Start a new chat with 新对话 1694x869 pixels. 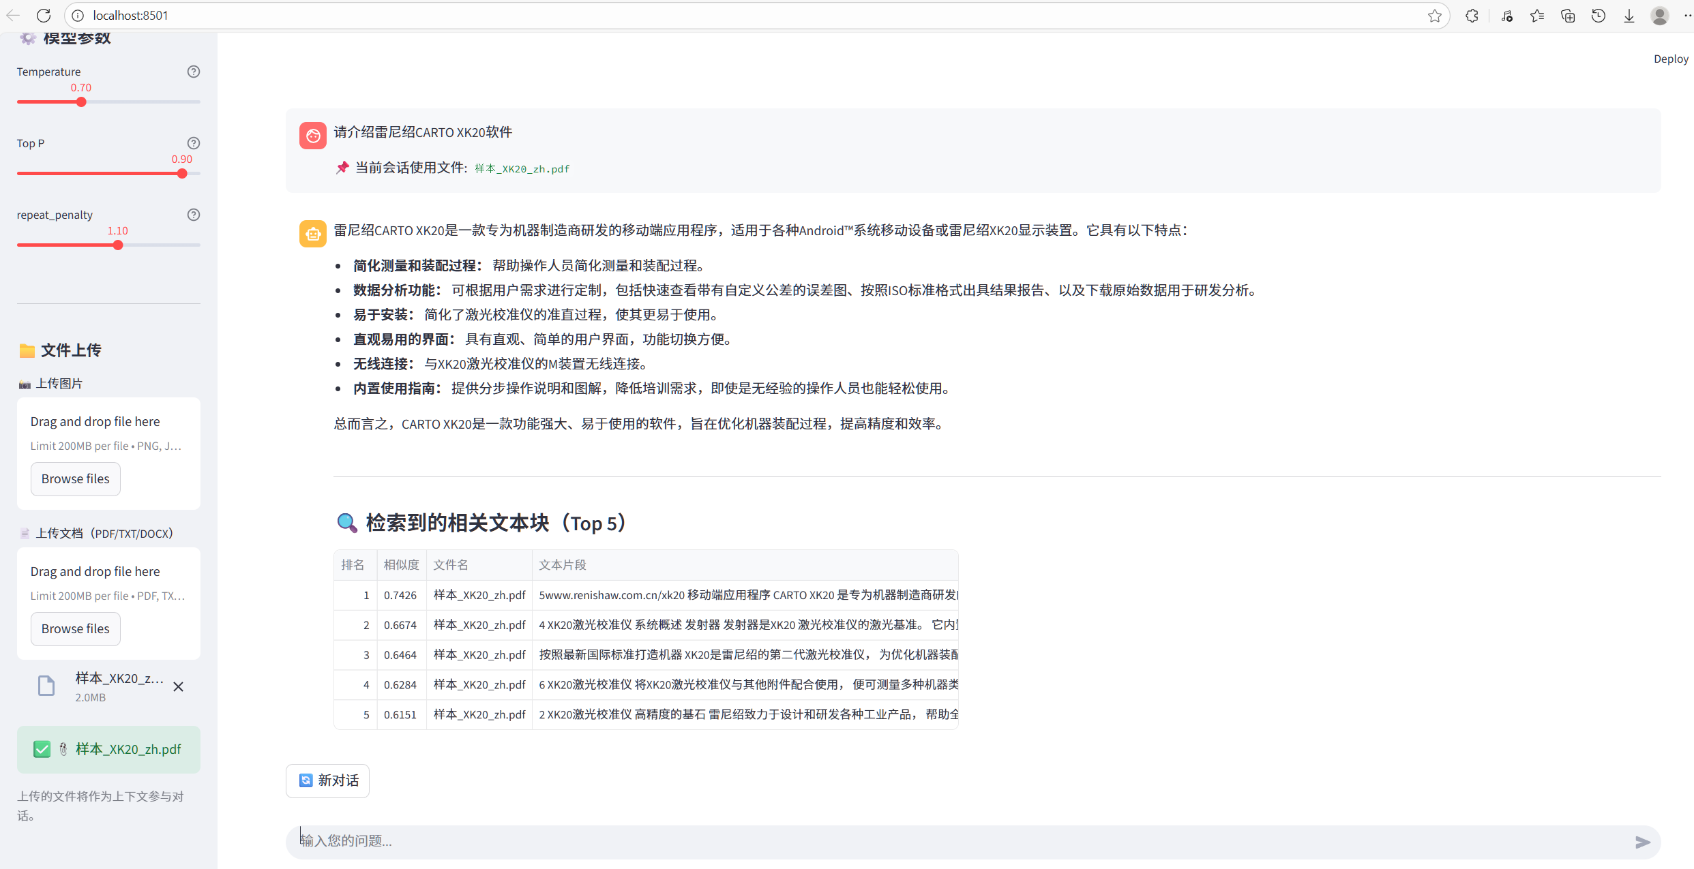coord(328,780)
